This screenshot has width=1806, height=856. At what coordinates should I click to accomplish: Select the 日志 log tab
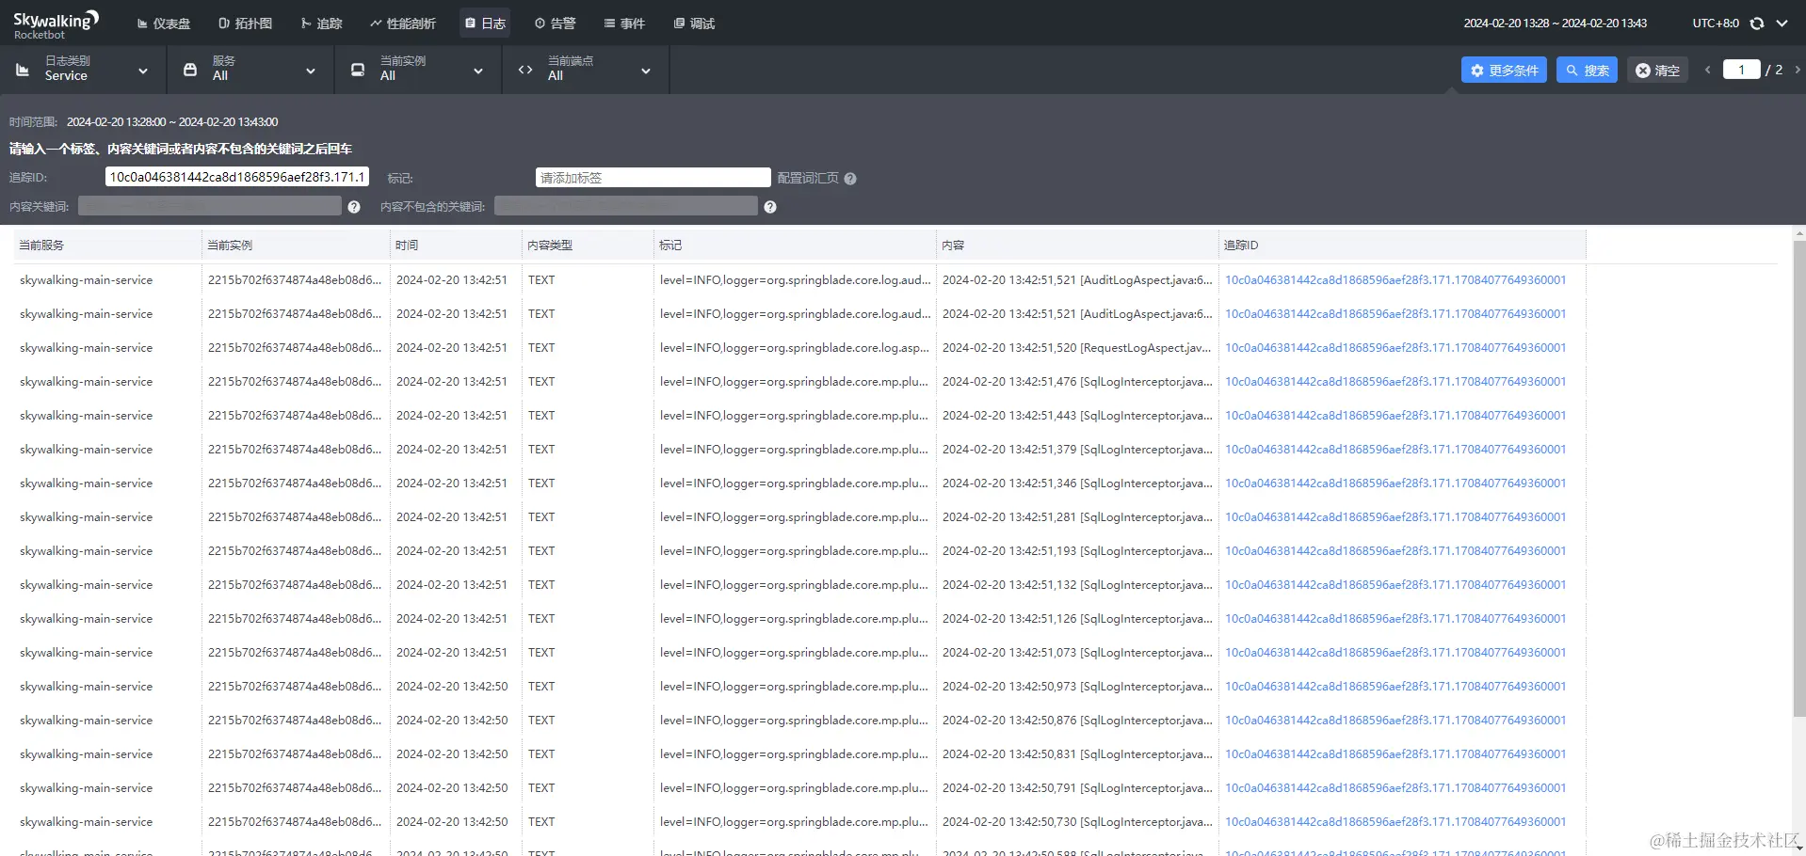(x=485, y=24)
